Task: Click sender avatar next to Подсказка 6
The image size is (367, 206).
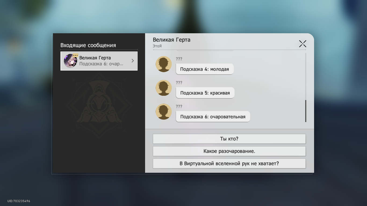Action: tap(164, 112)
